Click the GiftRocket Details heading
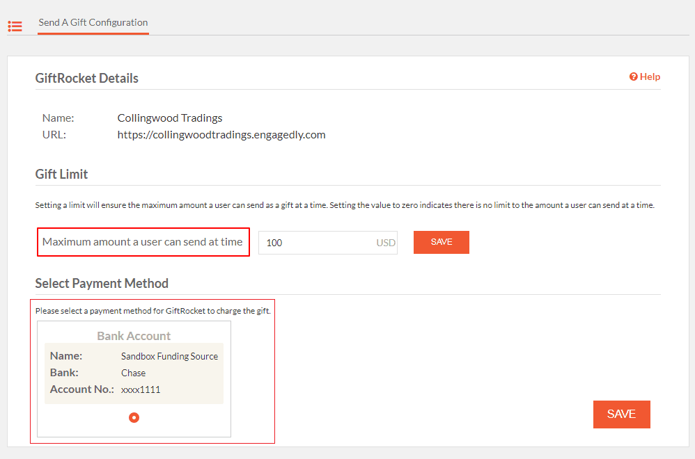Image resolution: width=695 pixels, height=459 pixels. point(87,79)
